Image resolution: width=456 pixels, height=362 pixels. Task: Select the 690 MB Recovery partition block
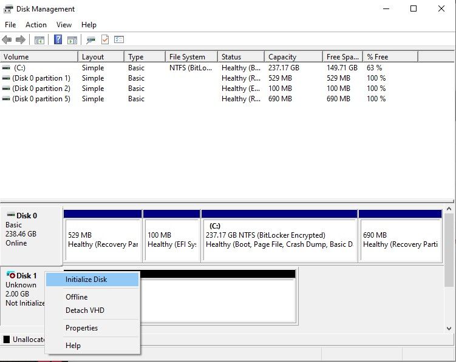click(401, 236)
